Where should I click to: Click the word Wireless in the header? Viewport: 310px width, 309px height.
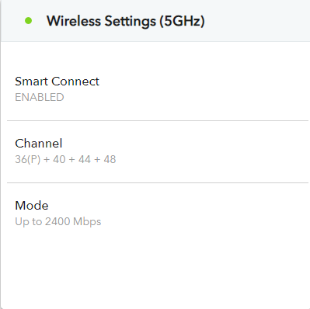[x=74, y=21]
